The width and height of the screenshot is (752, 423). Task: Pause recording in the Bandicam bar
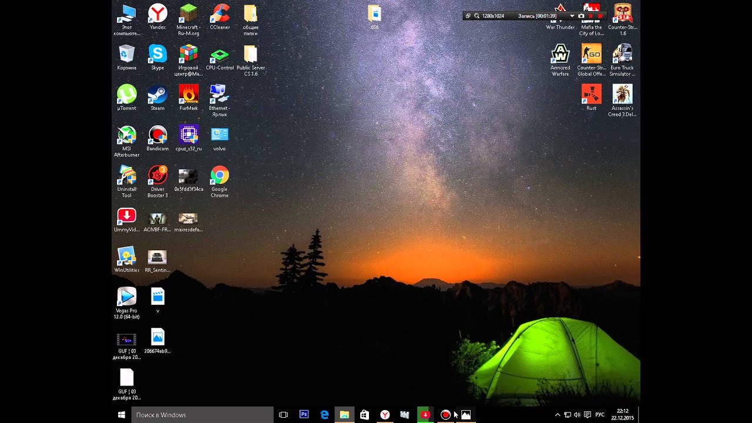coord(591,16)
